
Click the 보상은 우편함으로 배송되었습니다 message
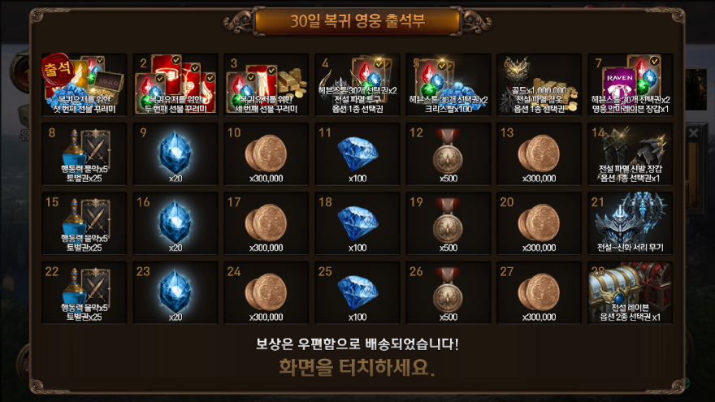357,344
